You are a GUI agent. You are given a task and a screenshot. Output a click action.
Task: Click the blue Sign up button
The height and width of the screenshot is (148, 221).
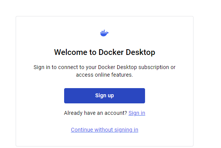pyautogui.click(x=105, y=96)
